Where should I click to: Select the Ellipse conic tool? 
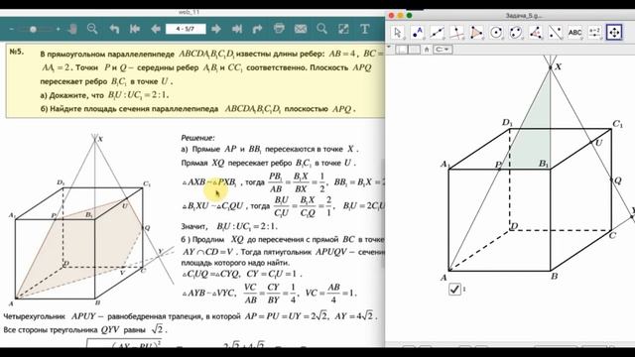pyautogui.click(x=516, y=33)
